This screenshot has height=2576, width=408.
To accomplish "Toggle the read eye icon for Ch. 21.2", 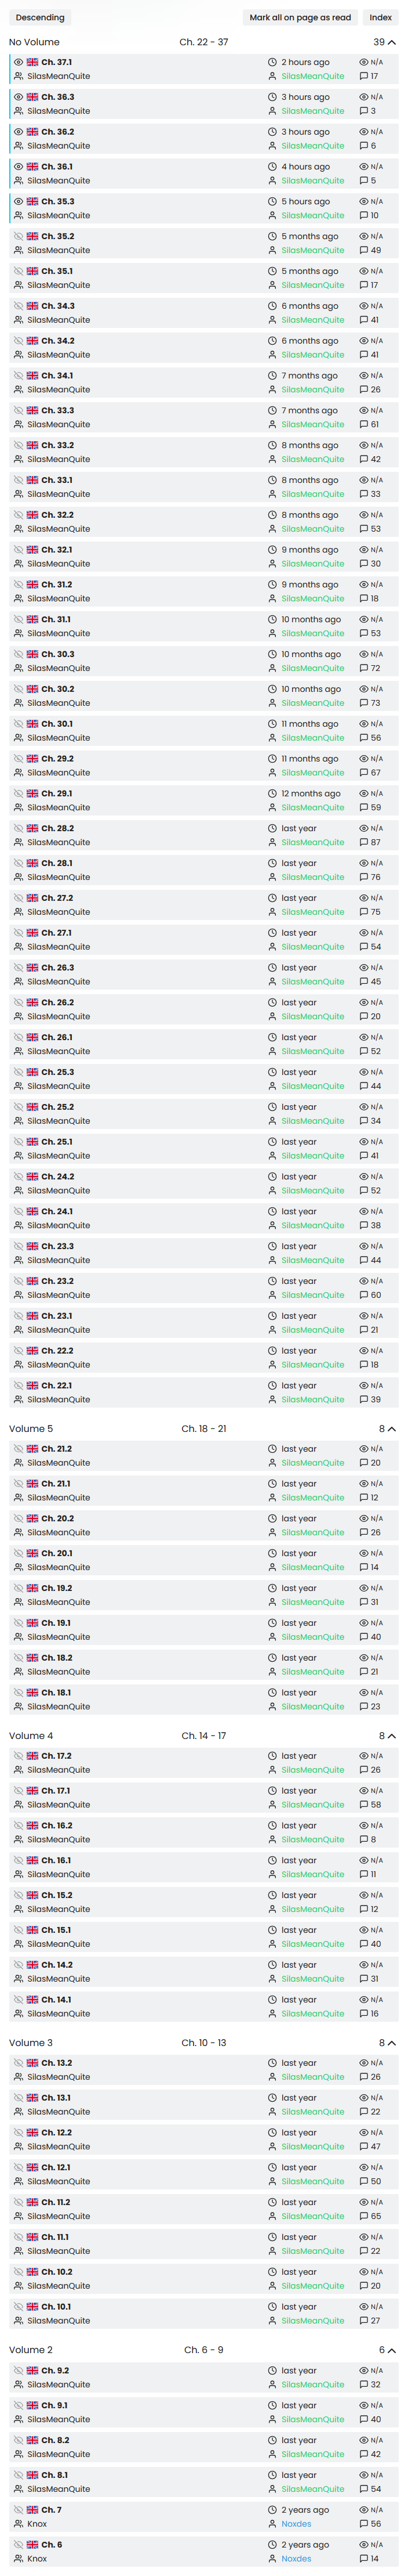I will pyautogui.click(x=18, y=1449).
